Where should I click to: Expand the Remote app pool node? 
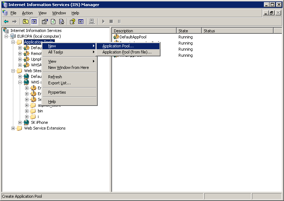(x=20, y=53)
